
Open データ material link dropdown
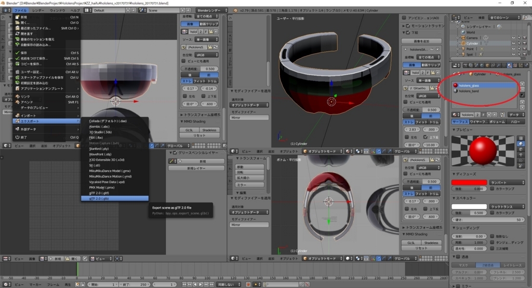(516, 115)
